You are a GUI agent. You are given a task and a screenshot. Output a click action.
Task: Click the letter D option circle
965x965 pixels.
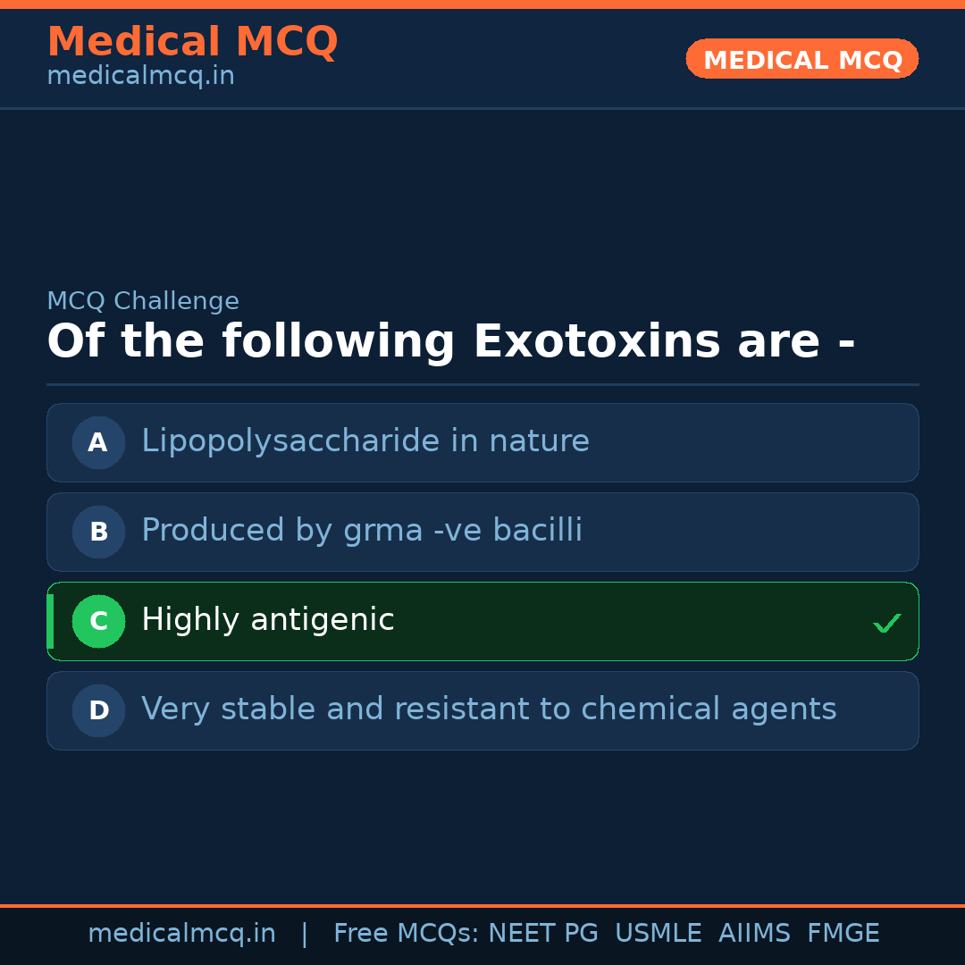98,710
